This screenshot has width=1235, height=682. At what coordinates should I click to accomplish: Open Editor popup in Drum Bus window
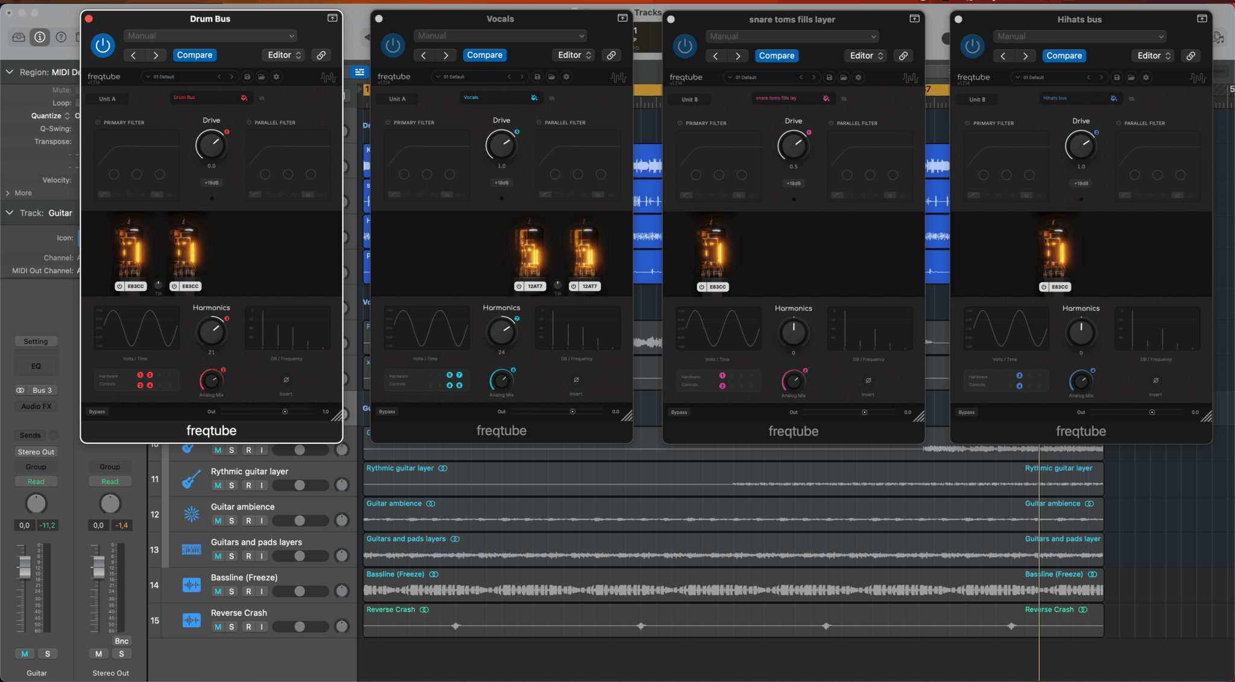(285, 55)
